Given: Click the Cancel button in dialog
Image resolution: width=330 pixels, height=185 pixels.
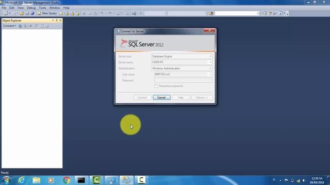Looking at the screenshot, I should pyautogui.click(x=161, y=98).
